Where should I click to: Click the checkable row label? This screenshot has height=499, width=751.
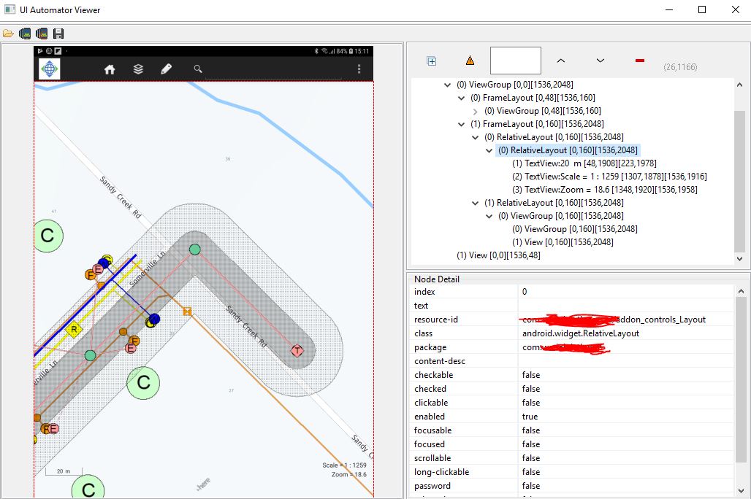433,375
